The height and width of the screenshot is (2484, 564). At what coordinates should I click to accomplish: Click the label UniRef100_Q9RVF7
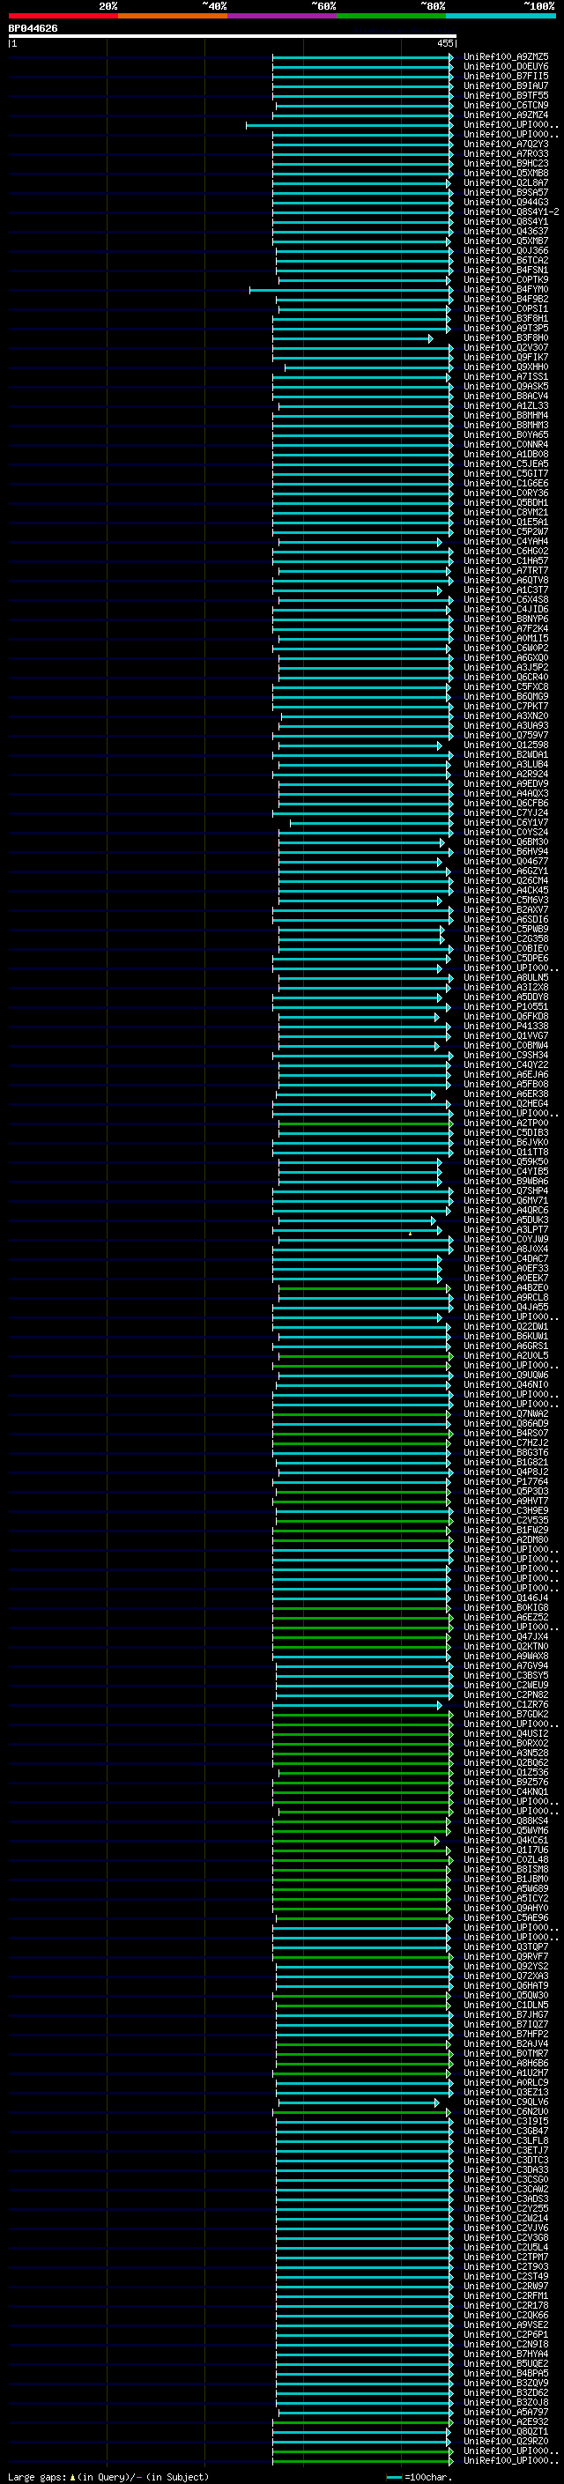coord(506,1956)
